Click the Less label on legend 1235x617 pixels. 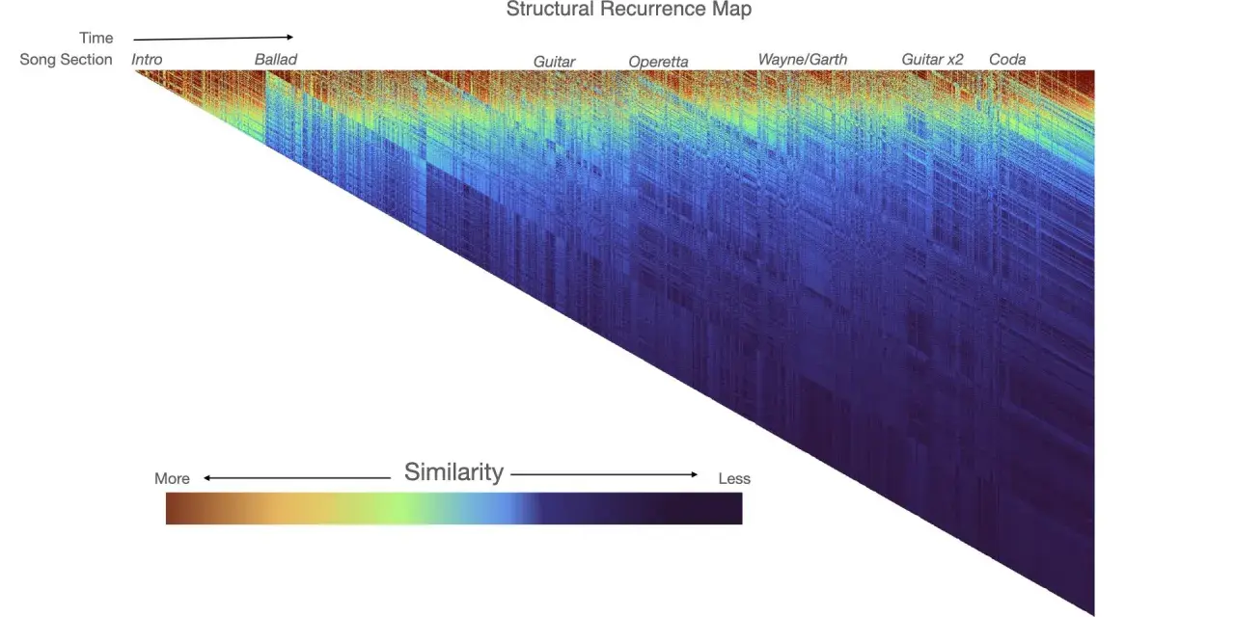[734, 478]
